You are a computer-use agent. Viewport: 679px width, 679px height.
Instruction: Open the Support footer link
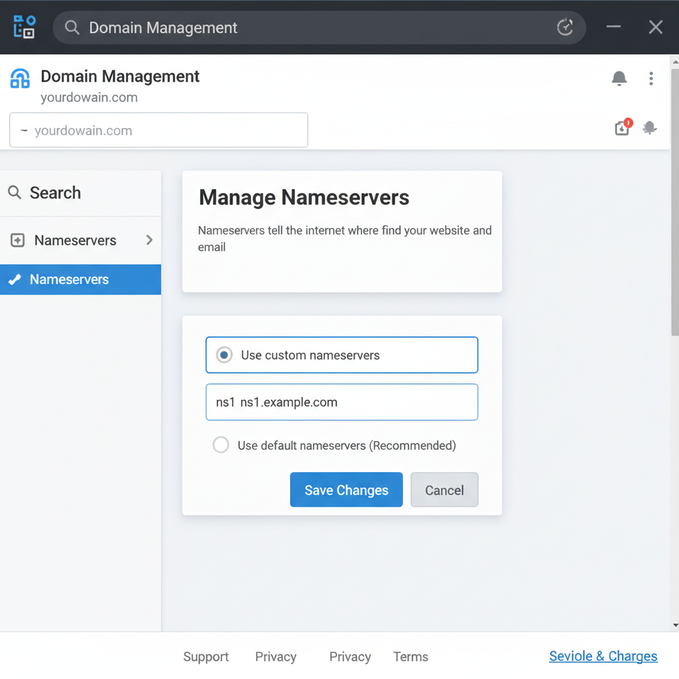click(206, 656)
